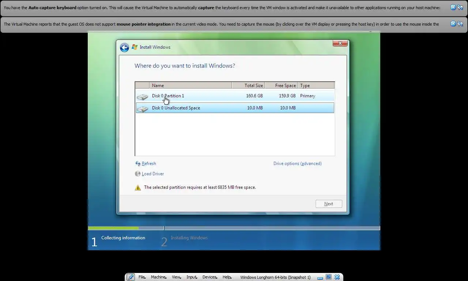Viewport: 468px width, 281px height.
Task: Click the yellow warning triangle icon
Action: tap(138, 188)
